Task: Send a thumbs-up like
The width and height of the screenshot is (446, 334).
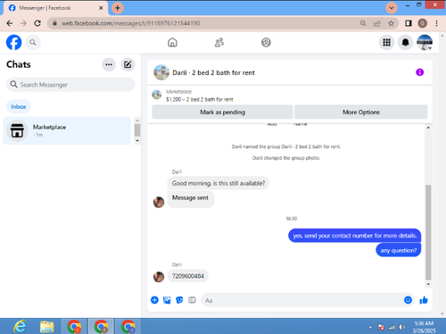Action: click(424, 300)
